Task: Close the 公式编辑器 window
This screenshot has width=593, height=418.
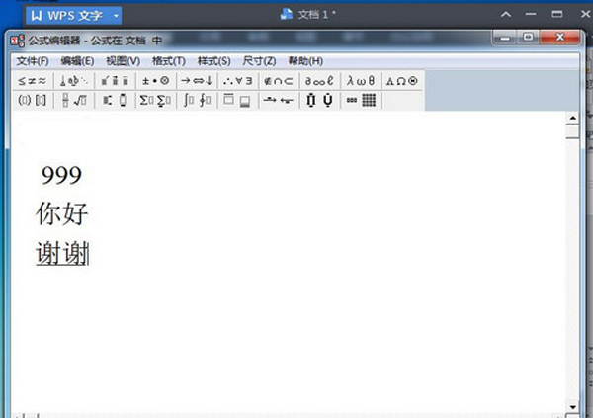Action: (560, 38)
